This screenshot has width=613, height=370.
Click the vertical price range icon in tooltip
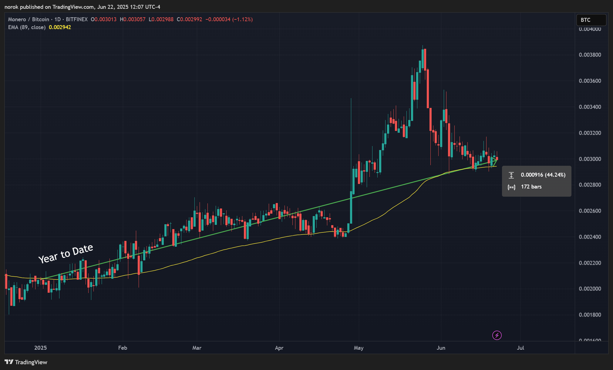[x=511, y=175]
